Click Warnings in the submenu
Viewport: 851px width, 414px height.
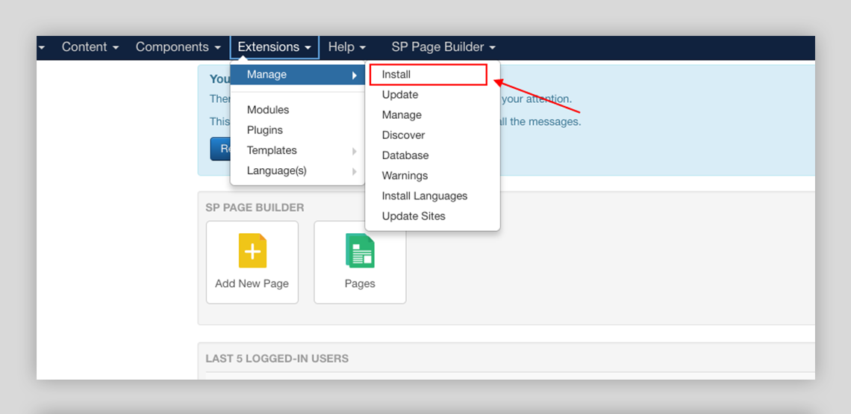405,176
